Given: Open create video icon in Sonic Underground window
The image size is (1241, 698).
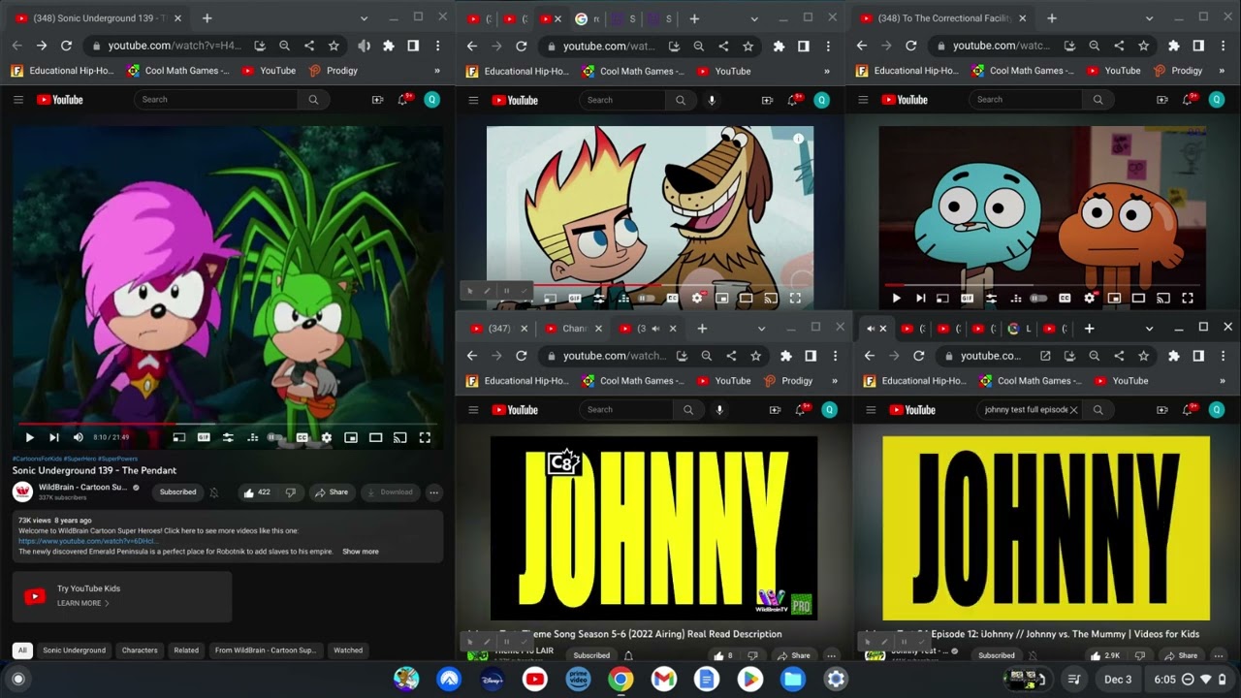Looking at the screenshot, I should point(377,99).
